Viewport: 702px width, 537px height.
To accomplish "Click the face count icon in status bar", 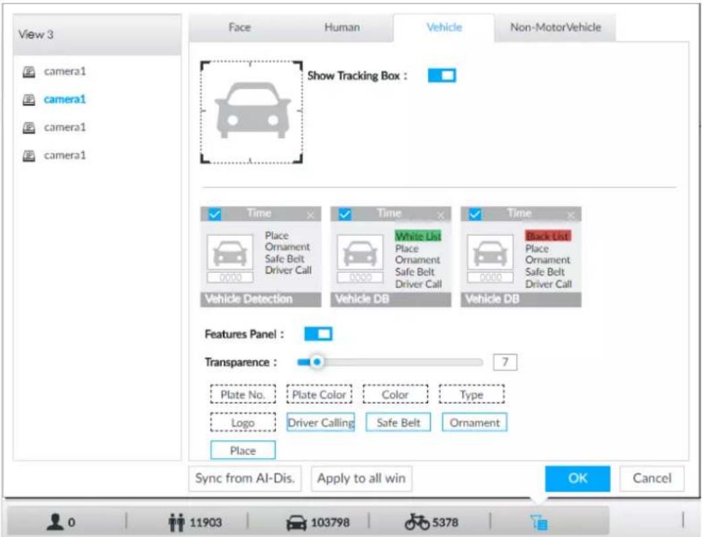I will (x=55, y=521).
